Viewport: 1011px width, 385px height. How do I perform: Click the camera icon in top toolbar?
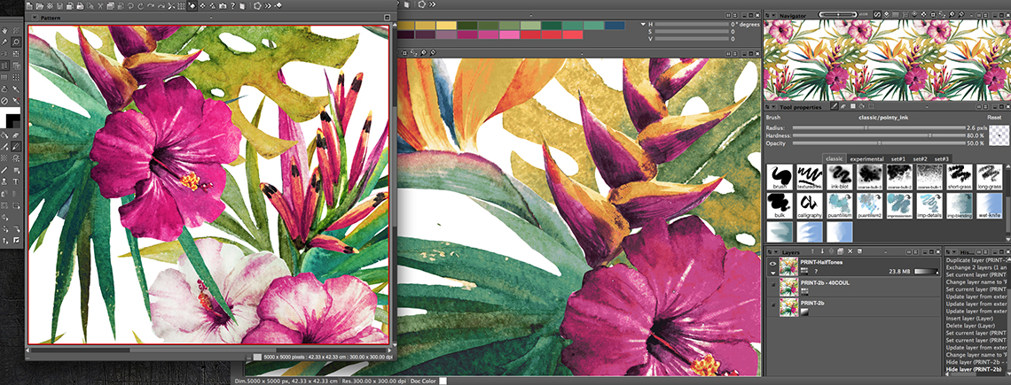[223, 6]
